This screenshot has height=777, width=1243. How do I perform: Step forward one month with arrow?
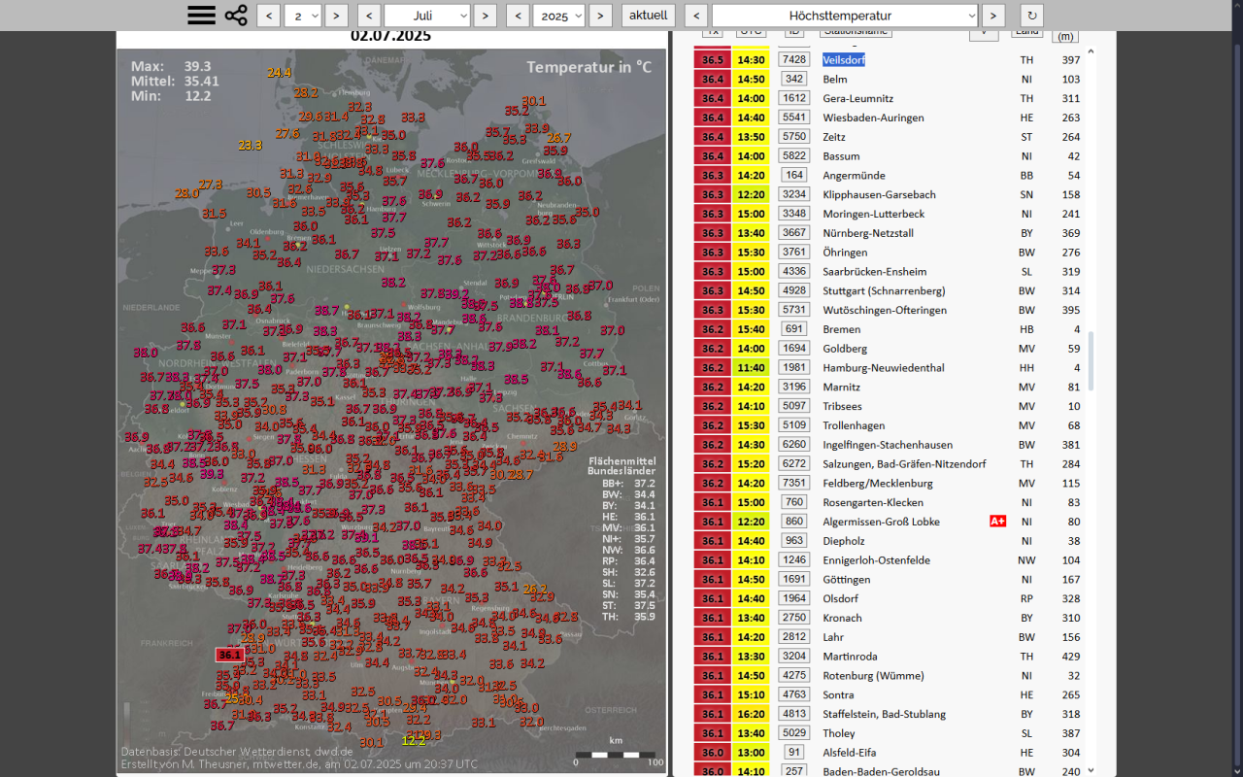486,16
